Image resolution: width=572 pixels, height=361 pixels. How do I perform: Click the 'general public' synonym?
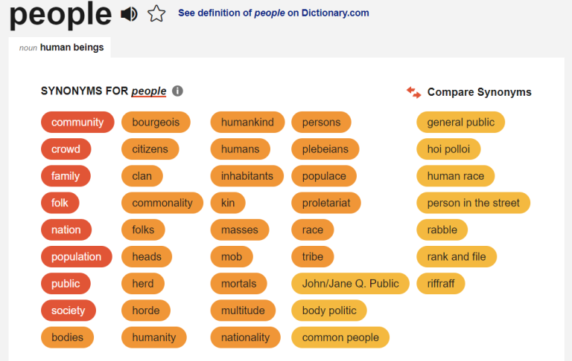[460, 122]
